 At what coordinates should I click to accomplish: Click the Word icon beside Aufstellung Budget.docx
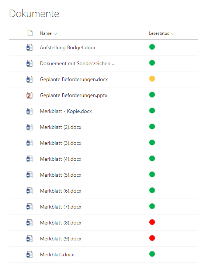point(29,47)
